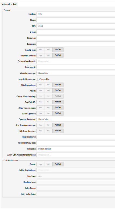Select No for Attach option
The width and height of the screenshot is (115, 210).
coord(48,91)
